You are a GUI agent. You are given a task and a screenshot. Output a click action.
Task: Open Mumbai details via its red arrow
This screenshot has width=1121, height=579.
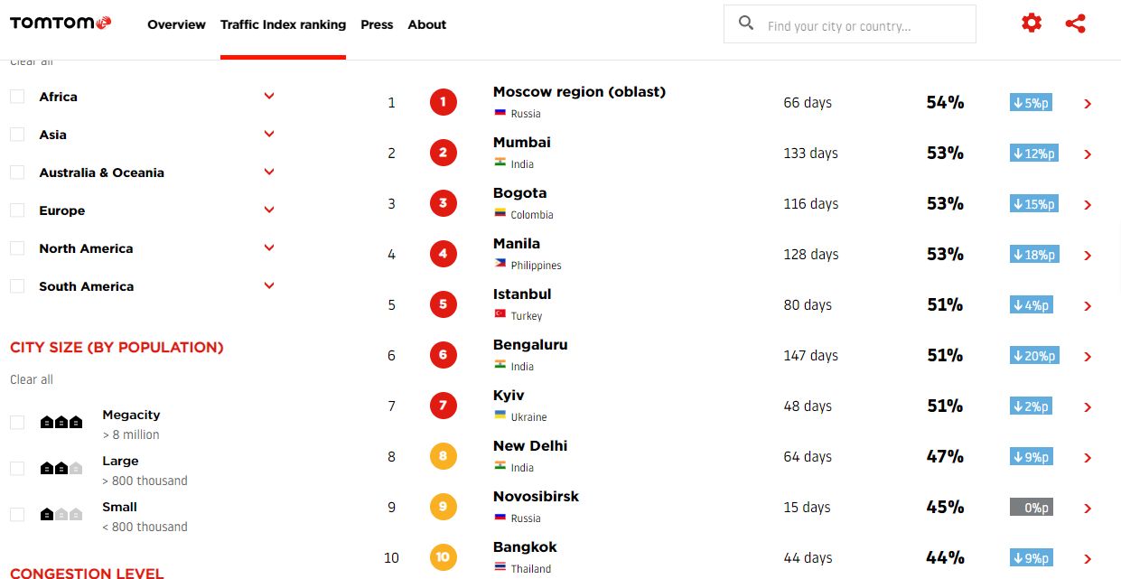[x=1088, y=154]
